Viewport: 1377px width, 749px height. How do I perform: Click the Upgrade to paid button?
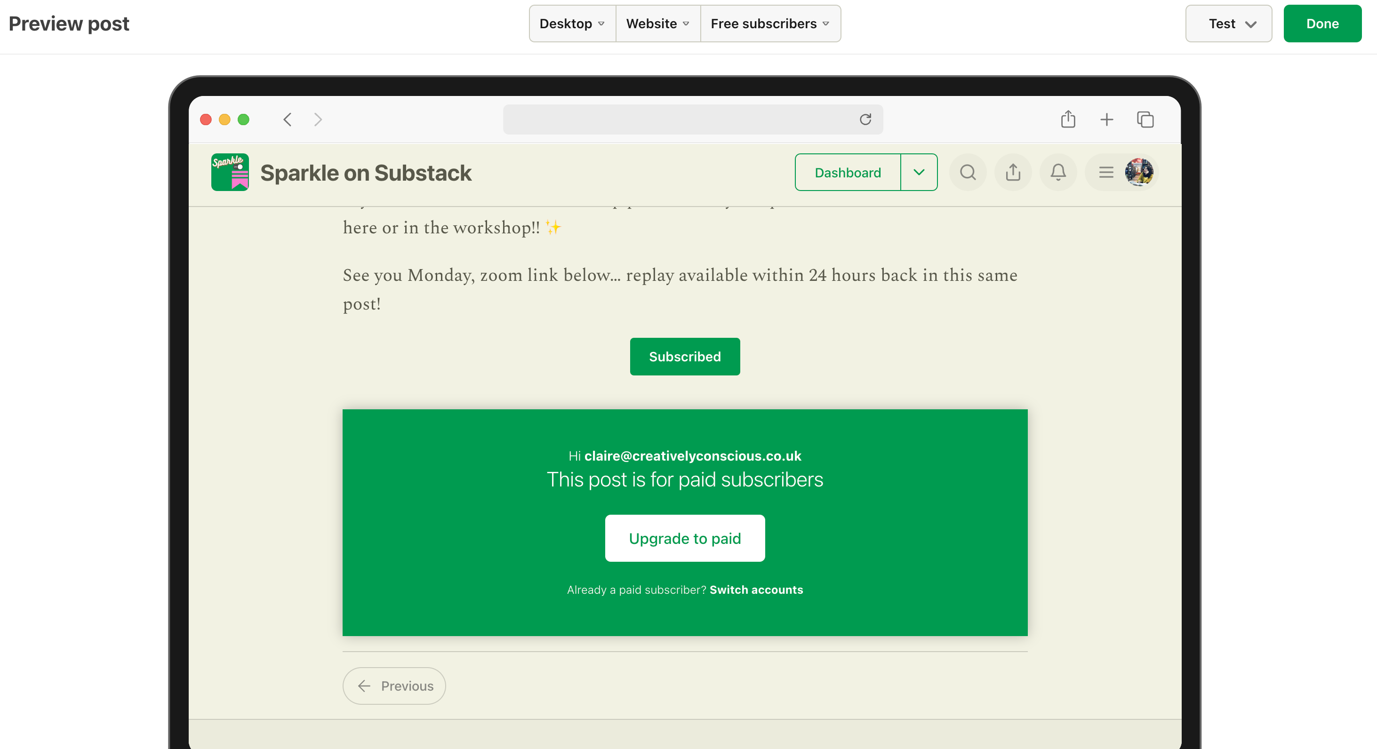point(685,538)
